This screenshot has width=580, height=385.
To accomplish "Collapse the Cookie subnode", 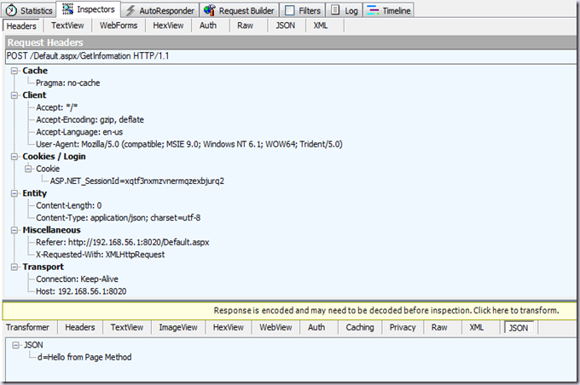I will [x=28, y=169].
